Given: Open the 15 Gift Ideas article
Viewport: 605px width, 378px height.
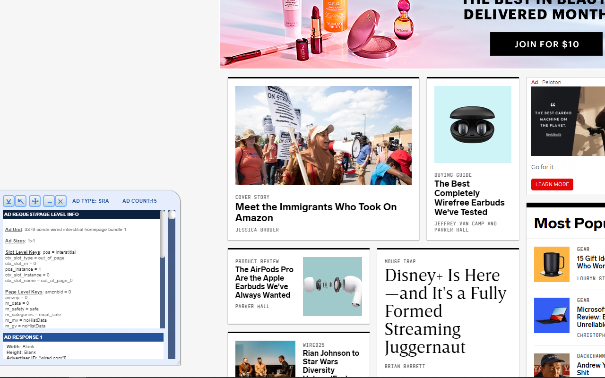Looking at the screenshot, I should pyautogui.click(x=591, y=262).
